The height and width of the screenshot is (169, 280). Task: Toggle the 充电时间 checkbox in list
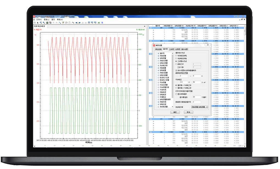(158, 102)
